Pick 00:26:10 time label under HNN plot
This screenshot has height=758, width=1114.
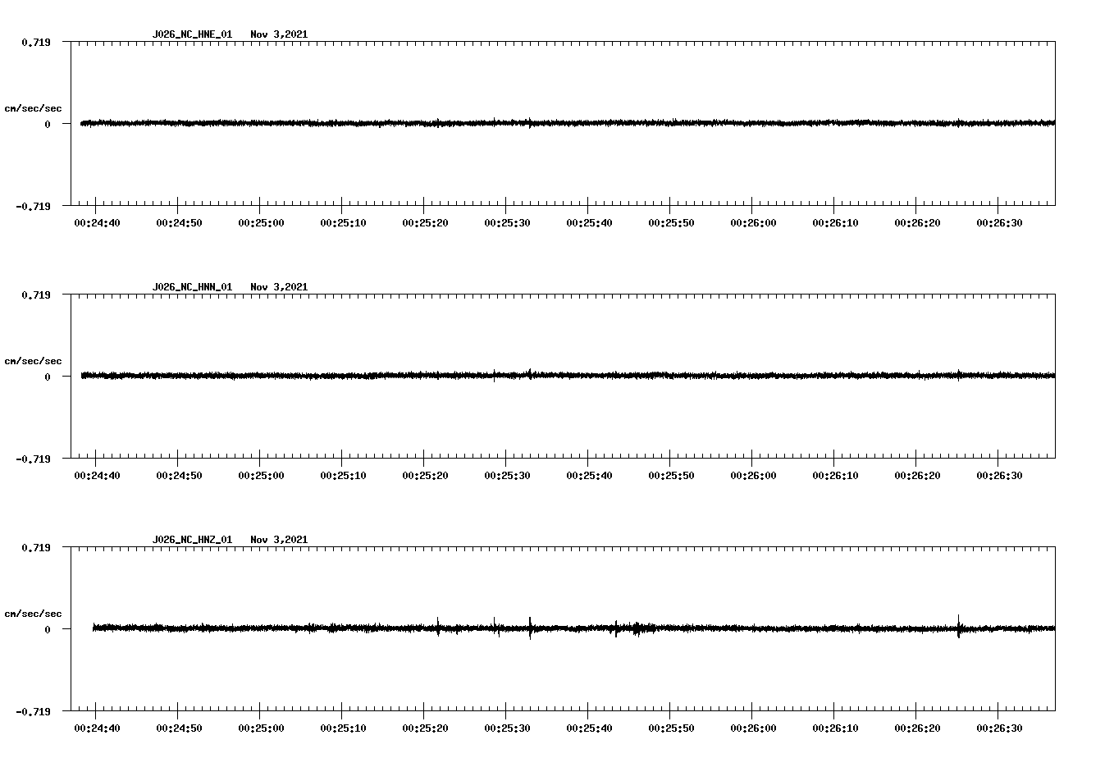(835, 476)
